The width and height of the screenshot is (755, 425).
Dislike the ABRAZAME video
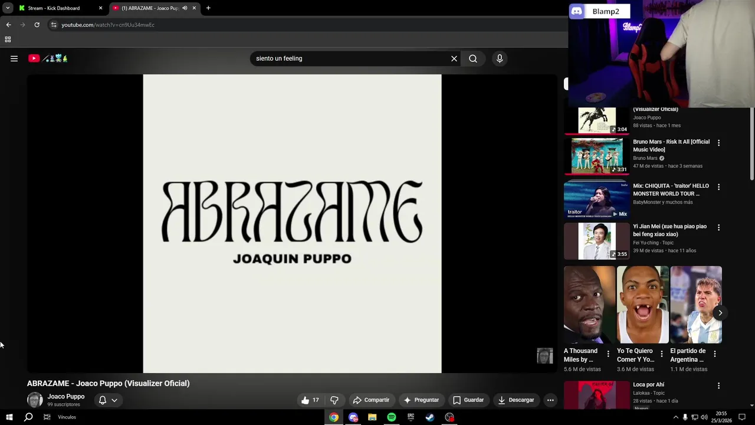(x=334, y=400)
